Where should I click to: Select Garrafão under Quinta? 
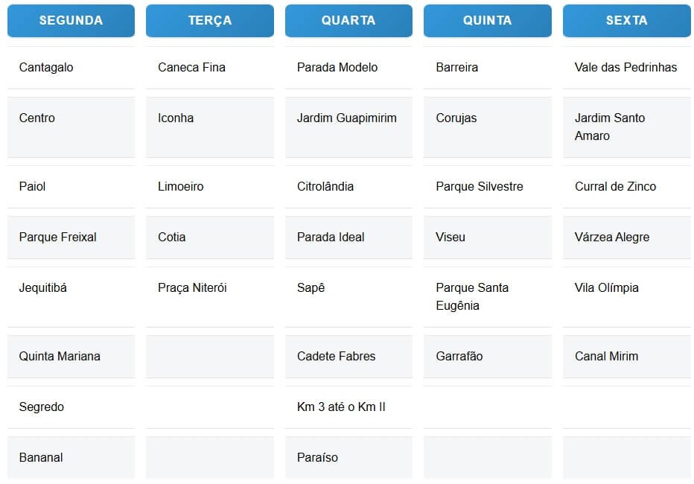[459, 356]
